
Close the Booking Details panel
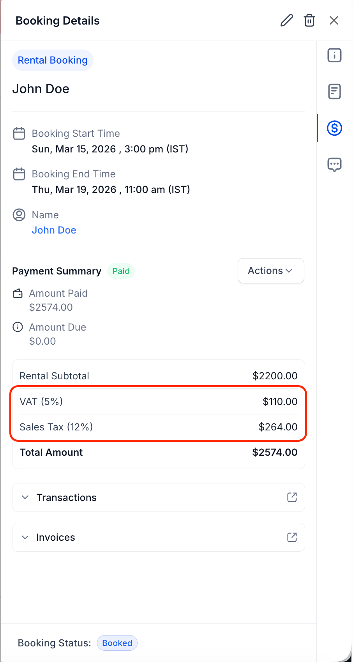[x=334, y=20]
